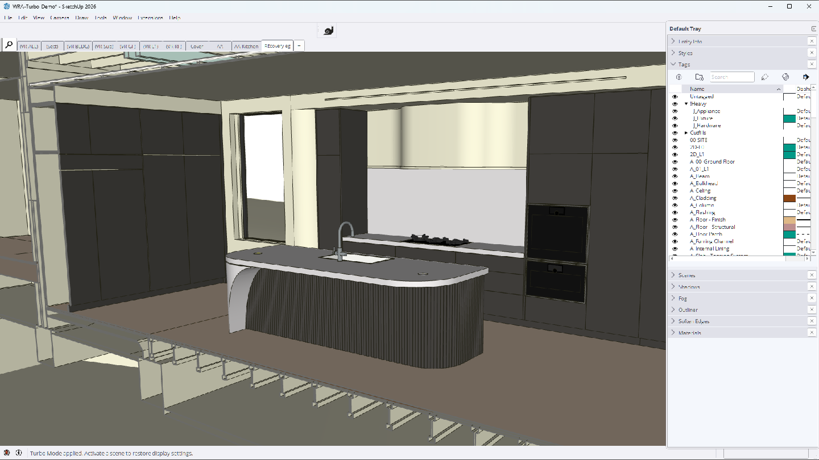Open the scene search magnifier
819x460 pixels.
click(x=9, y=45)
